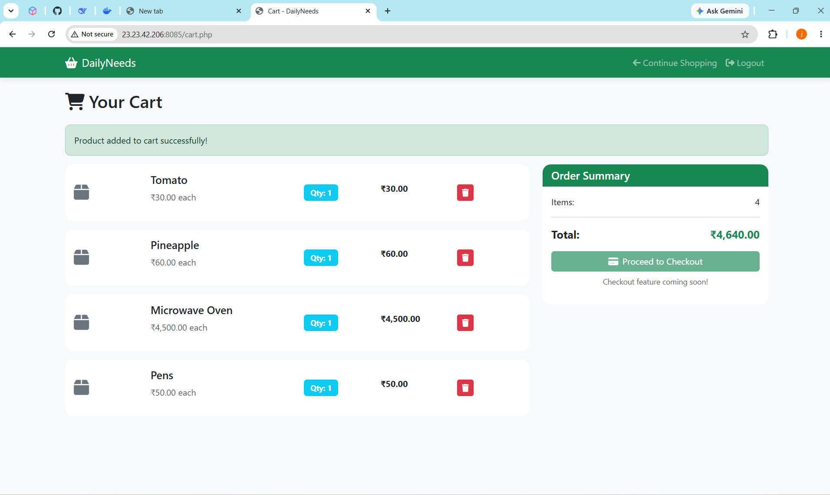Click the Not secure site info chip

(x=92, y=34)
